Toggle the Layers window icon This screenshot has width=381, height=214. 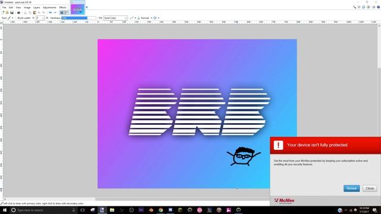364,7
